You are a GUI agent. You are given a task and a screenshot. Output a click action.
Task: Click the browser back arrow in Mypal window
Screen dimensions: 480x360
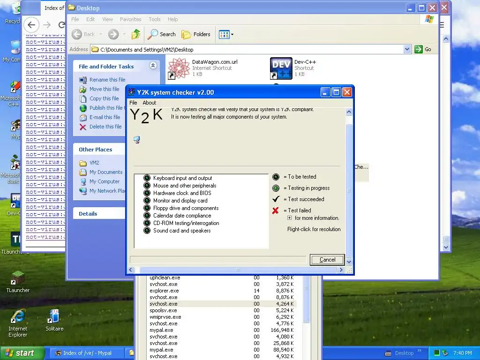point(31,25)
